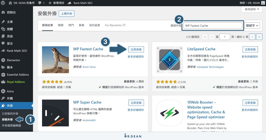Click the five-star rating of LiteSpeed Cache
This screenshot has width=266, height=140.
pos(167,82)
